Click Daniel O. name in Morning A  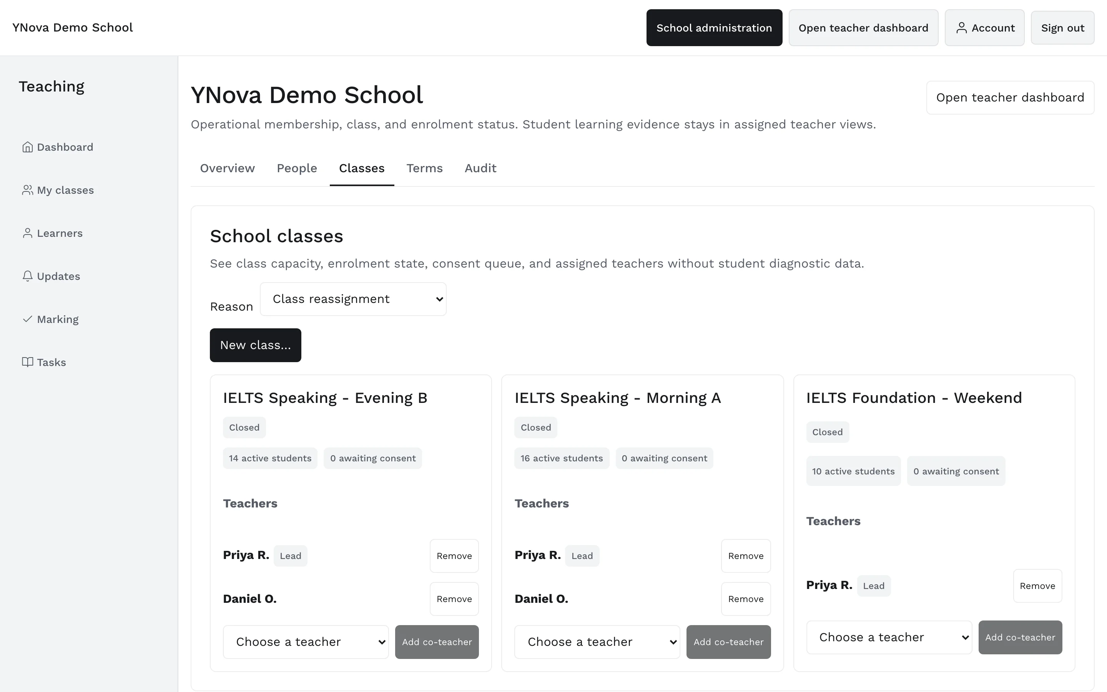(x=541, y=599)
